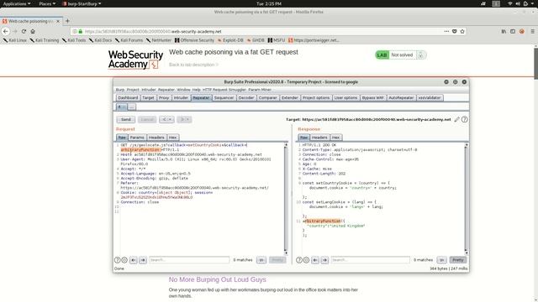
Task: Open the Firefox hamburger menu
Action: coord(532,31)
